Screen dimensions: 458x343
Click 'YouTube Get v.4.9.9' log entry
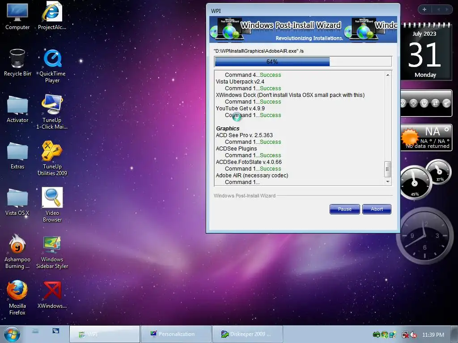240,109
